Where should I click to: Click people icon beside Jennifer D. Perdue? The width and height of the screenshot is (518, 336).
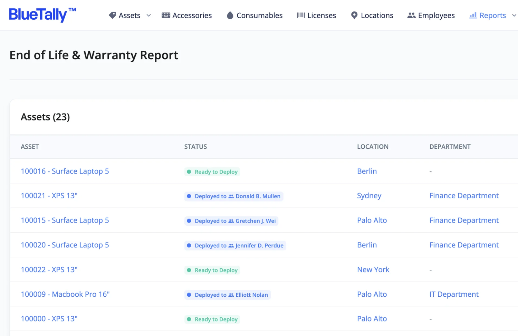tap(231, 246)
